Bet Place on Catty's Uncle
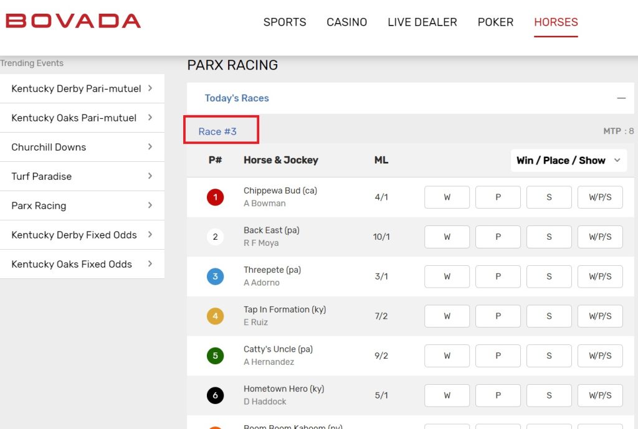 [498, 356]
